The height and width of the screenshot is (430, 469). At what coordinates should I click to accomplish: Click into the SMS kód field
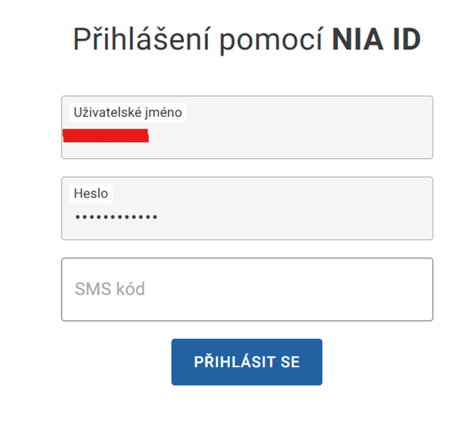(x=246, y=289)
